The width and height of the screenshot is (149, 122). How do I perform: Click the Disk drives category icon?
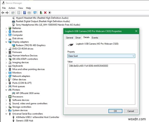(x=10, y=39)
